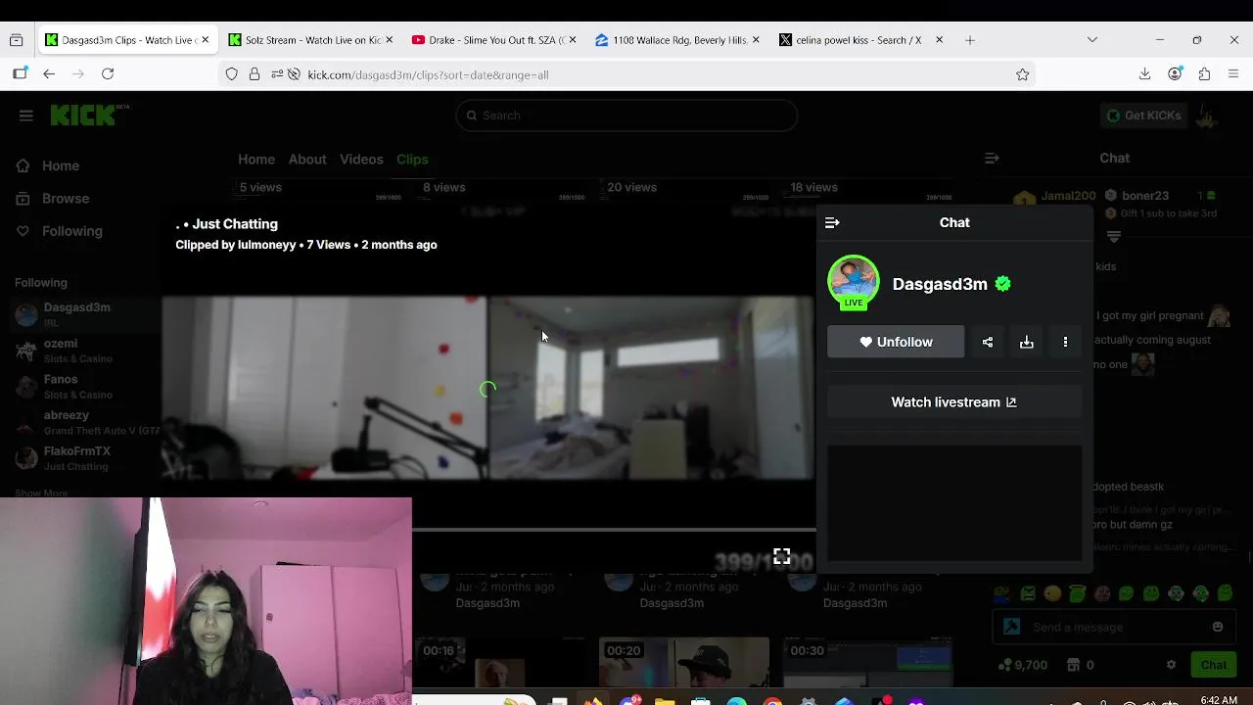Expand Show More under Following
Viewport: 1253px width, 705px height.
click(x=41, y=493)
